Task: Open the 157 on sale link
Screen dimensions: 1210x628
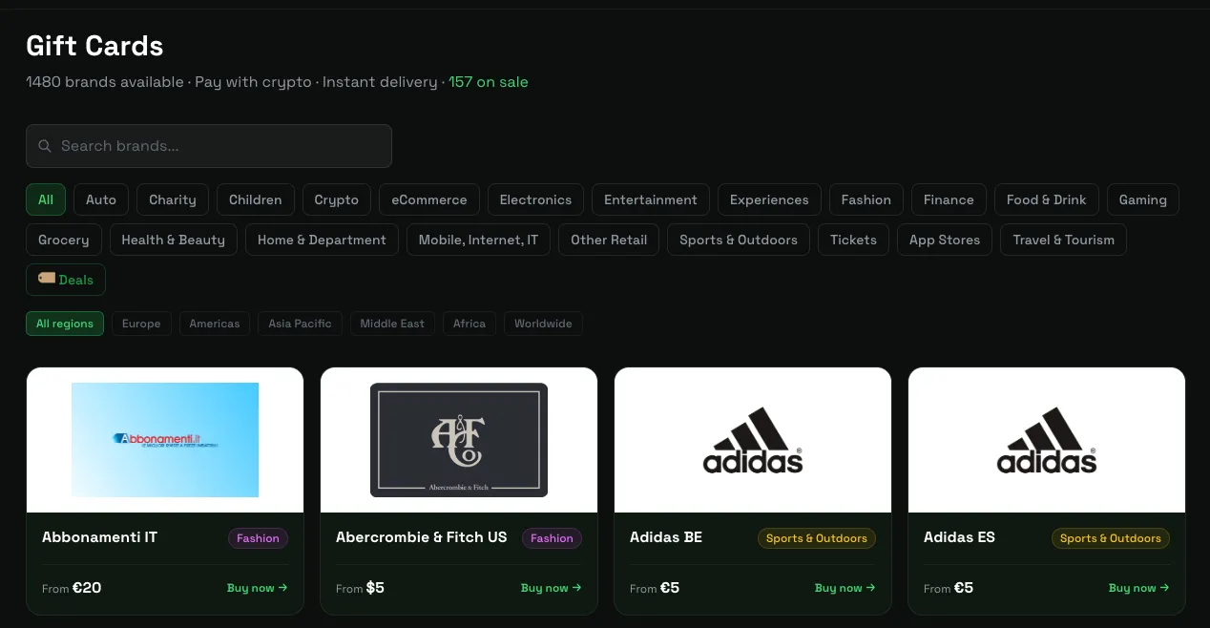Action: [489, 82]
